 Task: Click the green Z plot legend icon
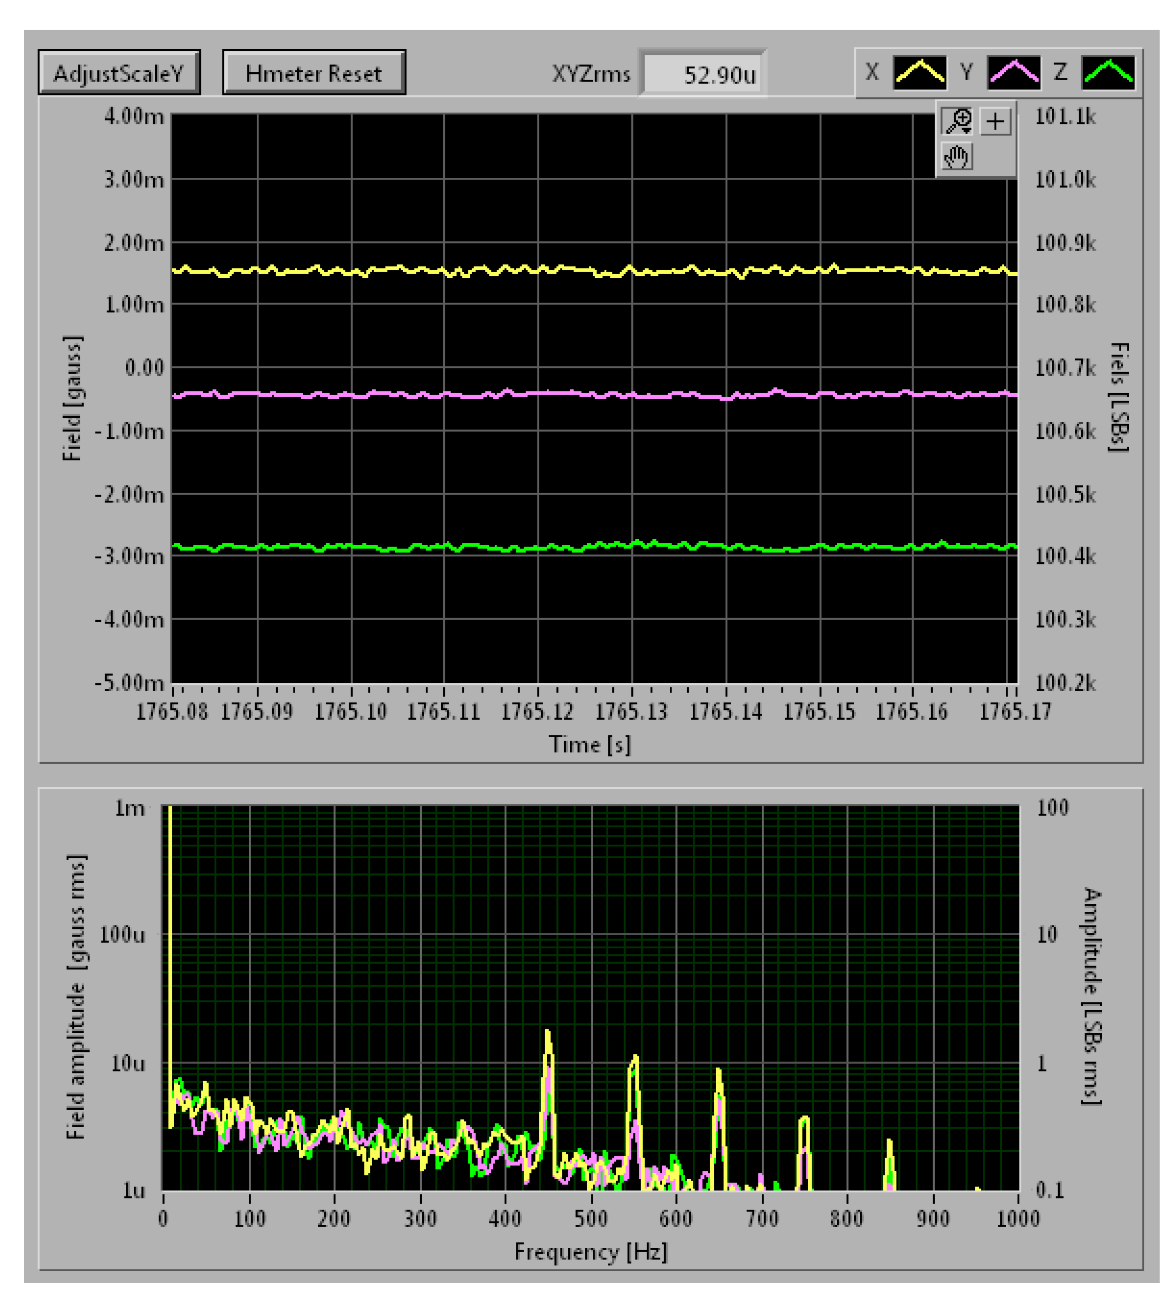[1108, 72]
